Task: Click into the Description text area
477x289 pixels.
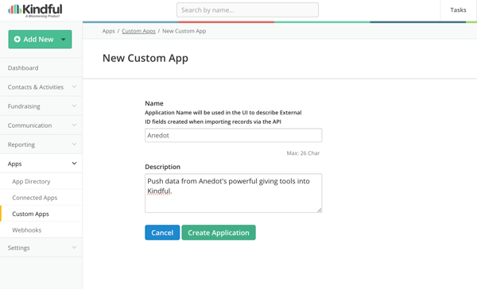Action: (233, 193)
